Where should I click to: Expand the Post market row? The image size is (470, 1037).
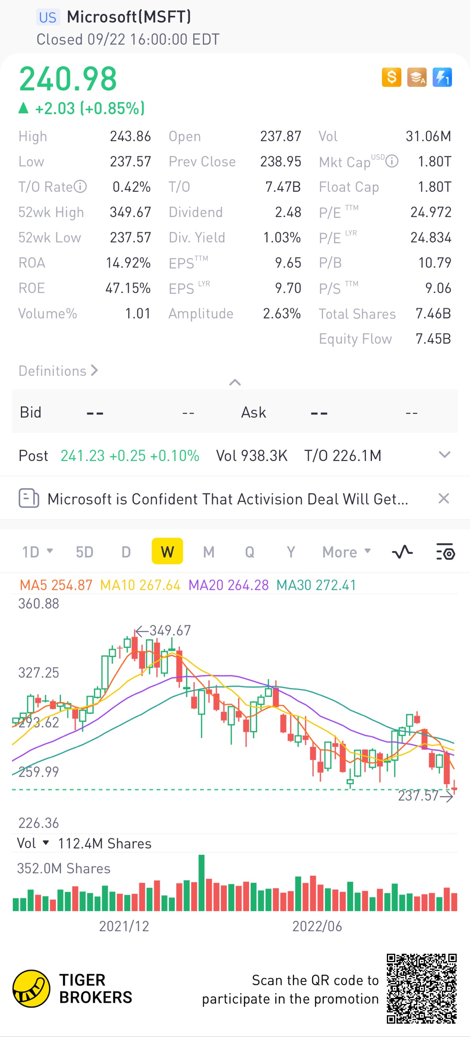(x=445, y=455)
